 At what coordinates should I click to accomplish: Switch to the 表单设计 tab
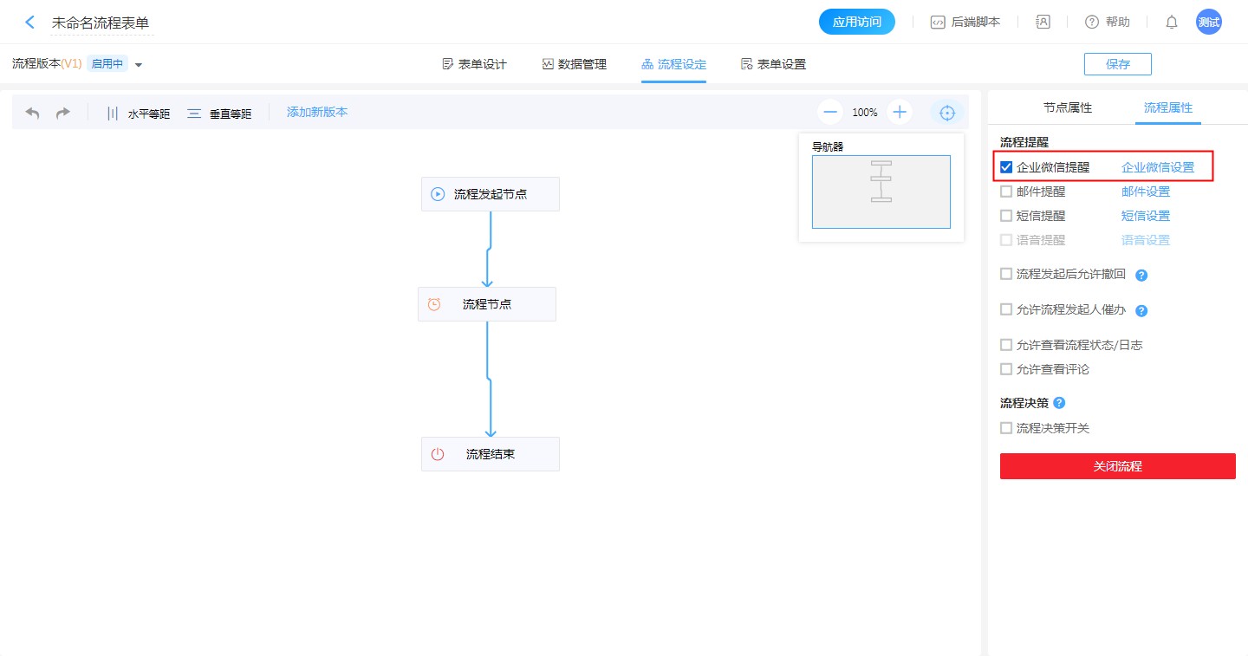point(474,64)
